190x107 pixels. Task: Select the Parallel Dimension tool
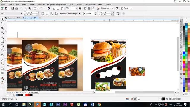[2, 59]
